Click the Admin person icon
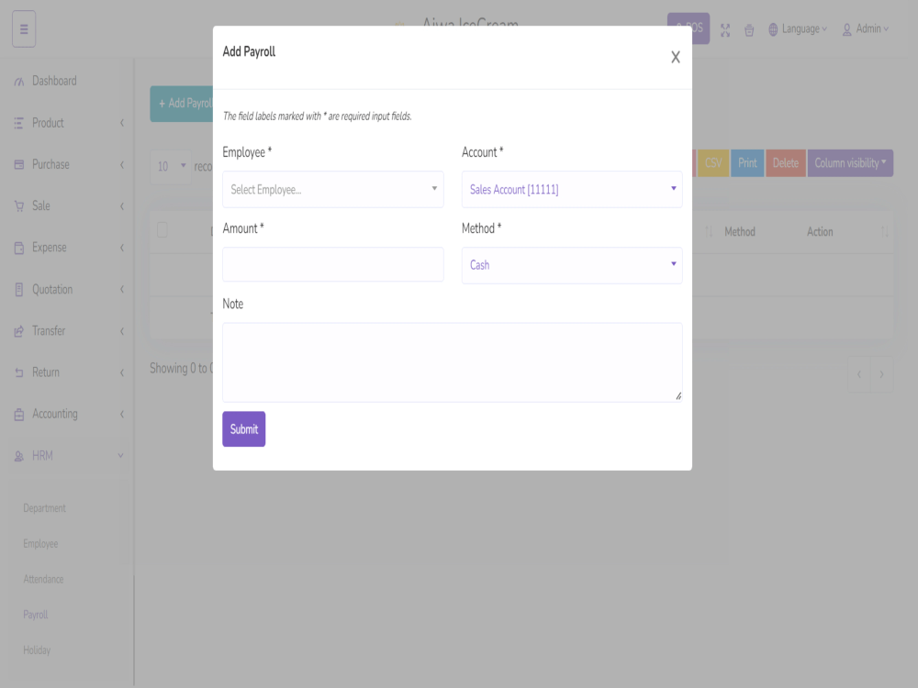 point(846,30)
